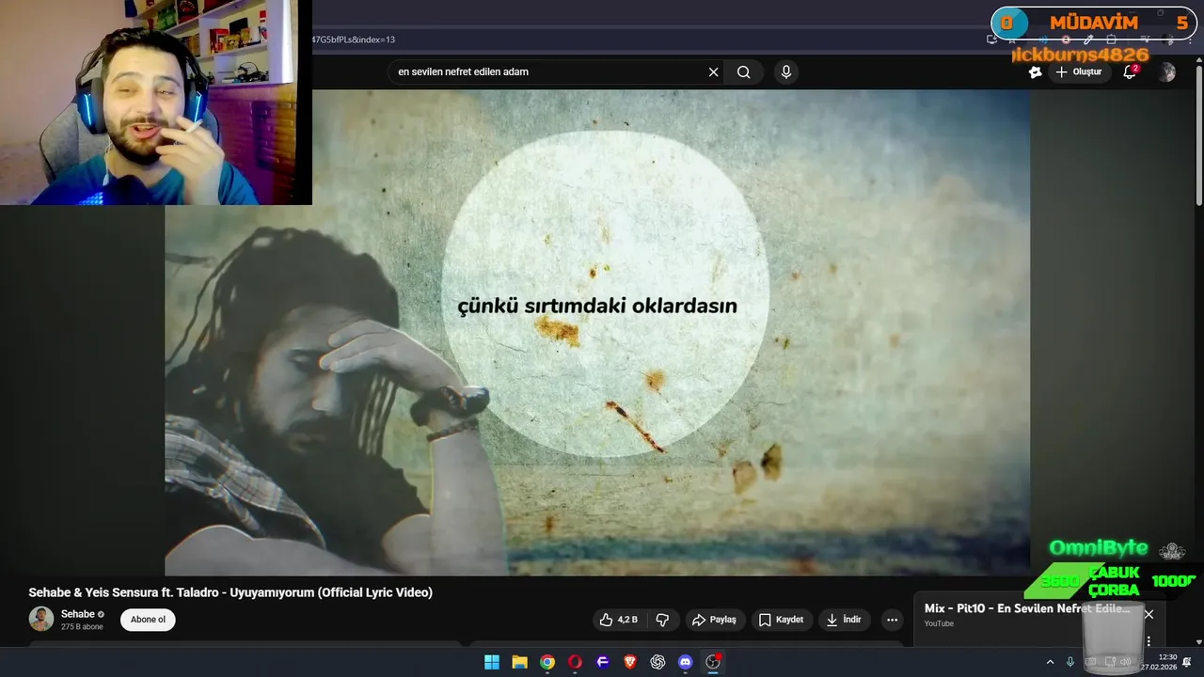
Task: Open Discord from the taskbar
Action: (686, 662)
